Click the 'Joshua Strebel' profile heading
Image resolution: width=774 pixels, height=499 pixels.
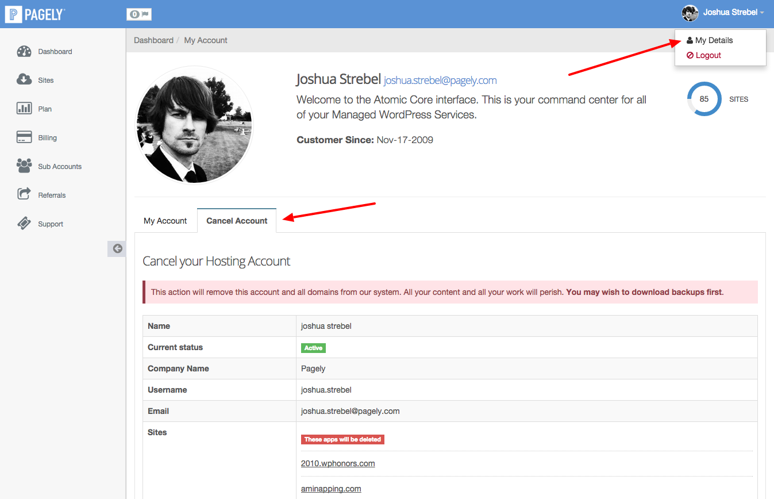coord(338,79)
